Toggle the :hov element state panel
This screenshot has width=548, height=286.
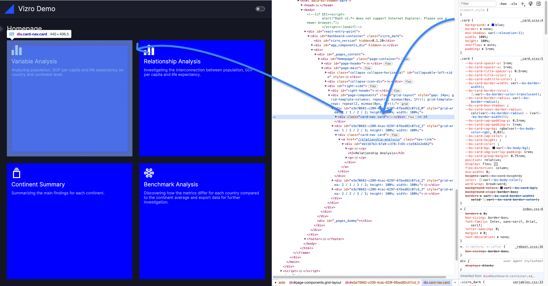(503, 4)
